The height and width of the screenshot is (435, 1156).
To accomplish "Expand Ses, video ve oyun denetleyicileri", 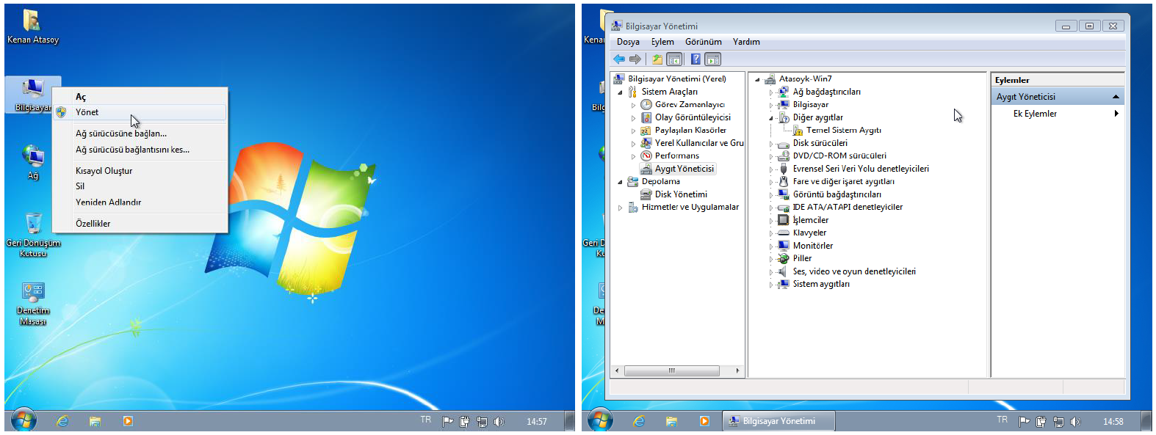I will pos(770,272).
